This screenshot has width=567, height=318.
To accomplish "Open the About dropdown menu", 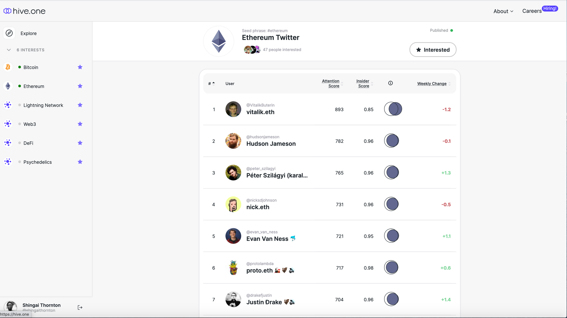I will pyautogui.click(x=503, y=11).
